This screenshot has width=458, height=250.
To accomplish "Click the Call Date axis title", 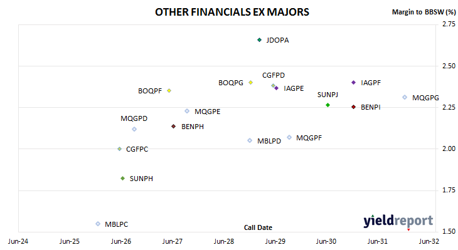I will pos(258,227).
